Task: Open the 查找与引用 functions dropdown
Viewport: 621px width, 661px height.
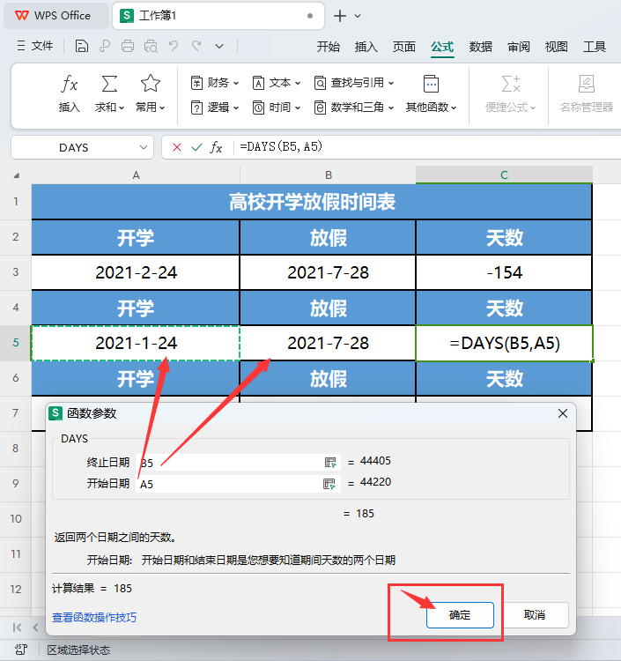Action: pyautogui.click(x=354, y=83)
